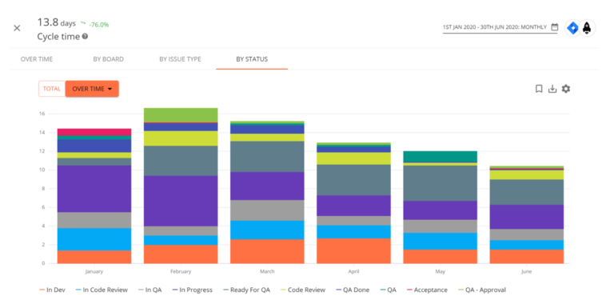This screenshot has height=308, width=614.
Task: Switch to the BY ISSUE TYPE tab
Action: (x=180, y=59)
